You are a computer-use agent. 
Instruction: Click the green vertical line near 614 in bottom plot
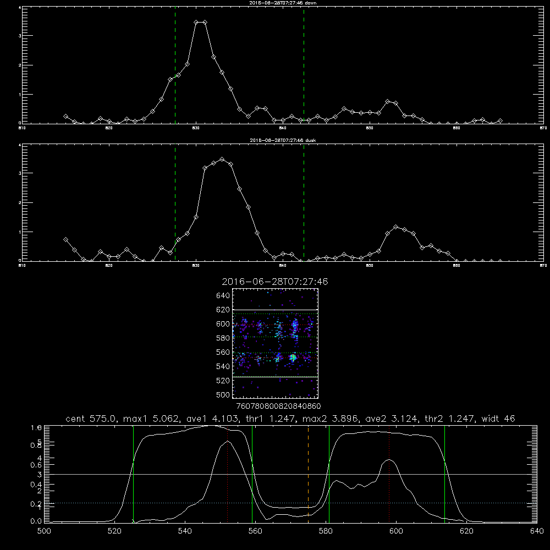point(444,474)
